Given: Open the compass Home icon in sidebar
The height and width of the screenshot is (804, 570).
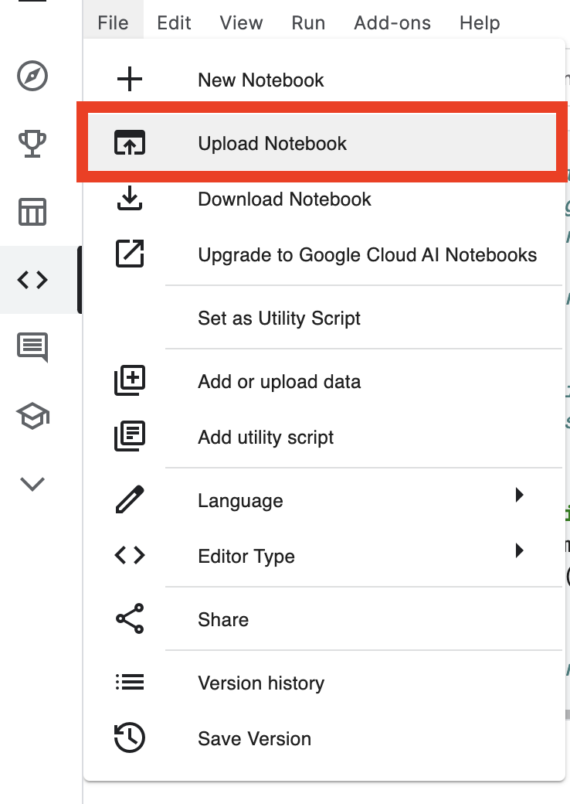Looking at the screenshot, I should pyautogui.click(x=32, y=76).
